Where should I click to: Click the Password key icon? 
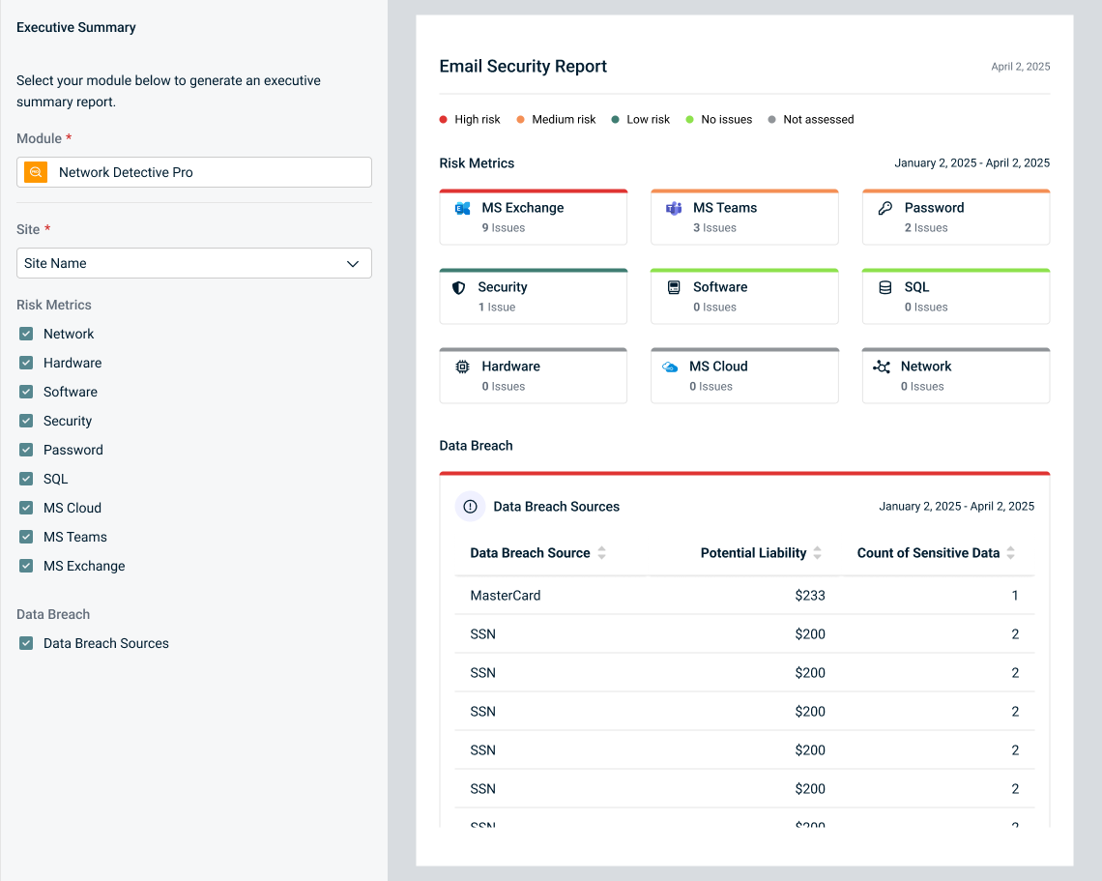point(884,208)
